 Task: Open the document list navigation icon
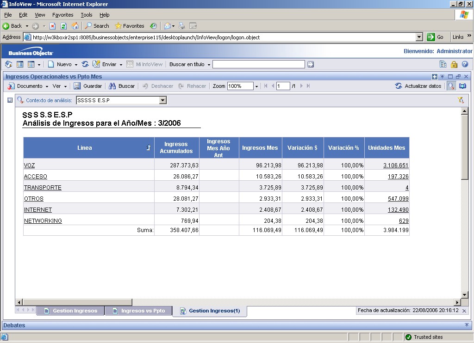pyautogui.click(x=19, y=64)
